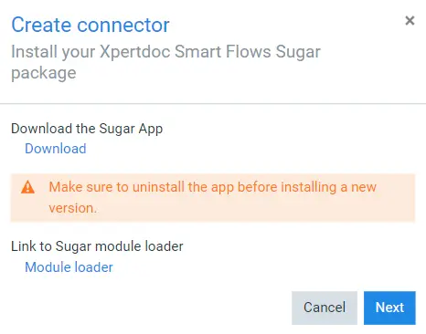Click the words Sugar App in the label
This screenshot has height=334, width=426.
pos(131,129)
